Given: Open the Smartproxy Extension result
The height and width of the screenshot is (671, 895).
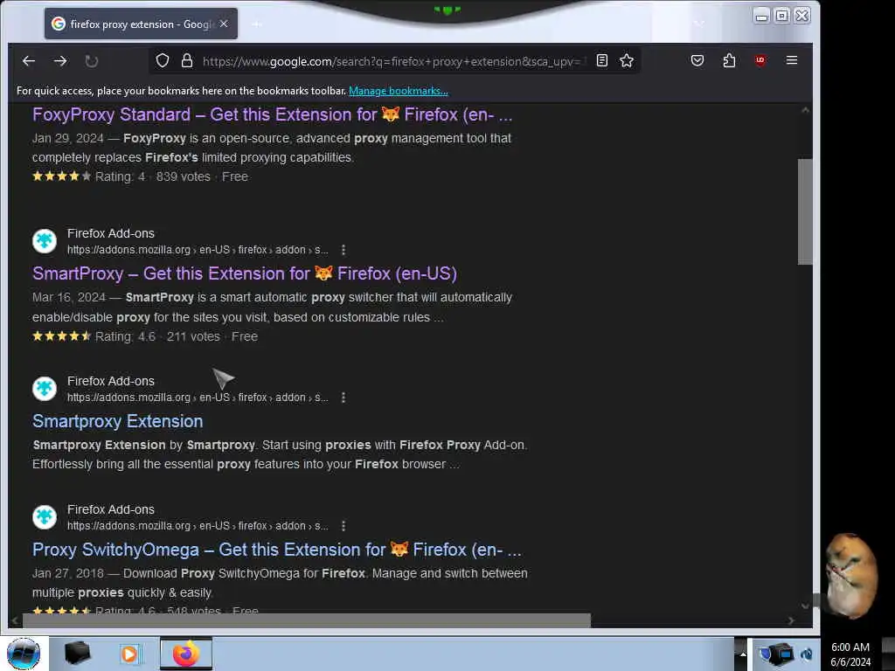Looking at the screenshot, I should pos(118,421).
